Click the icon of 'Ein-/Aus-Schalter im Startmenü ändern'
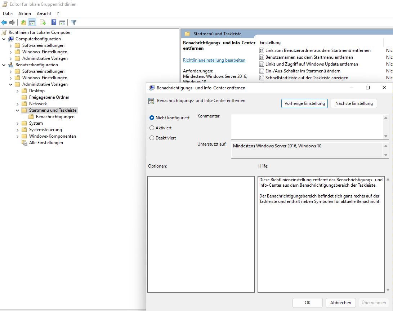The width and height of the screenshot is (393, 311). [x=262, y=71]
